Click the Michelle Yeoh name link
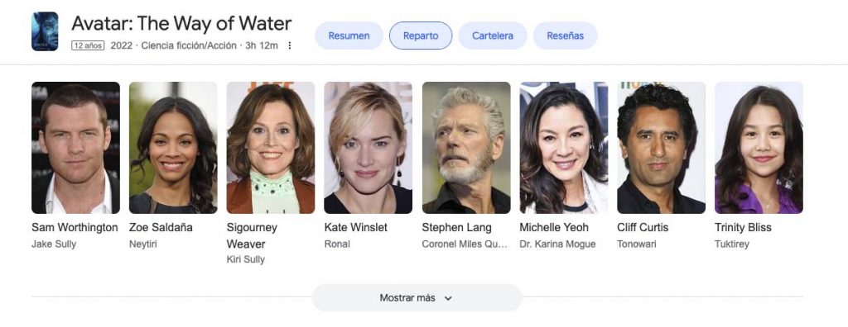848x327 pixels. (554, 228)
